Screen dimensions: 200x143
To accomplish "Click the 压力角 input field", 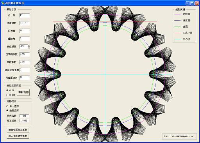I will [25, 31].
